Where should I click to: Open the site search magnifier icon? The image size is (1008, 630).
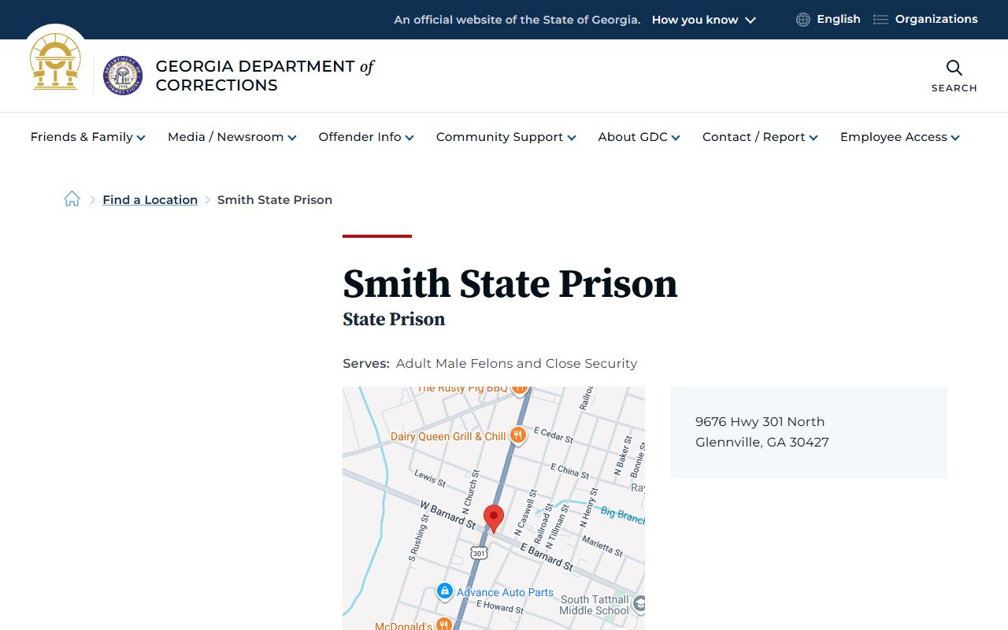point(954,68)
